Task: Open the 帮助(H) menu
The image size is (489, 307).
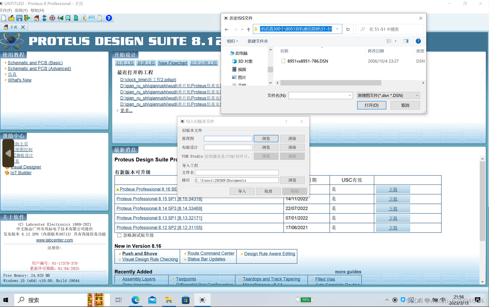Action: pyautogui.click(x=37, y=10)
